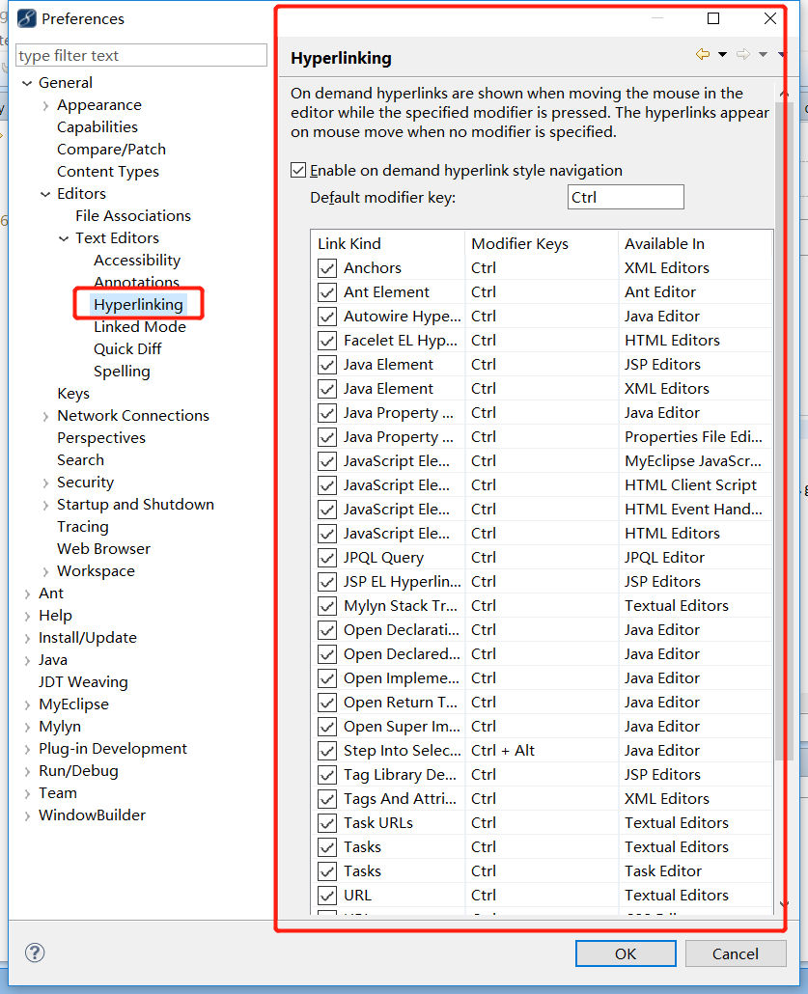The image size is (808, 994).
Task: Open the Web Browser preference page
Action: click(x=103, y=548)
